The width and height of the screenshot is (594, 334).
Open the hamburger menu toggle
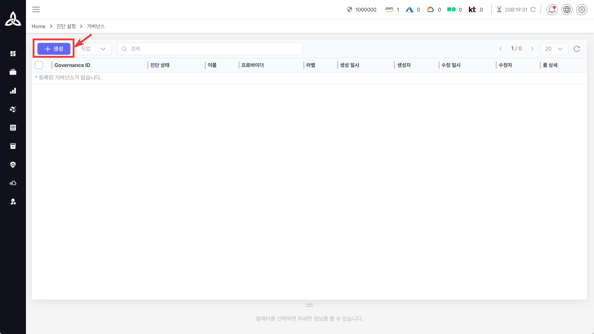[36, 10]
